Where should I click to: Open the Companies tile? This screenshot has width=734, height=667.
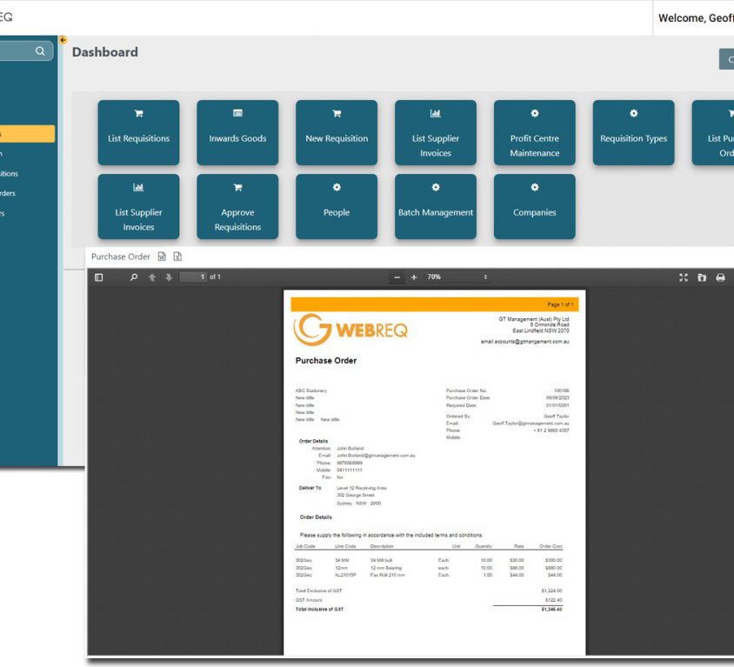point(535,206)
